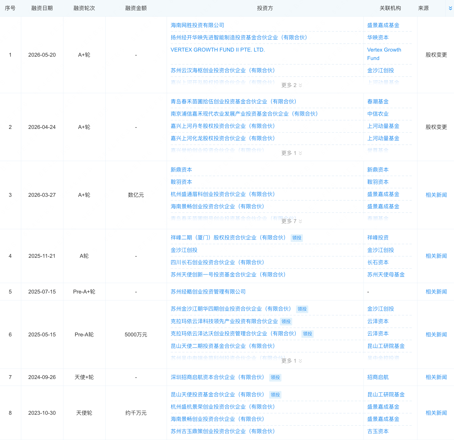
Task: Expand "更多 7" in the 2026-03-27 row
Action: [292, 221]
